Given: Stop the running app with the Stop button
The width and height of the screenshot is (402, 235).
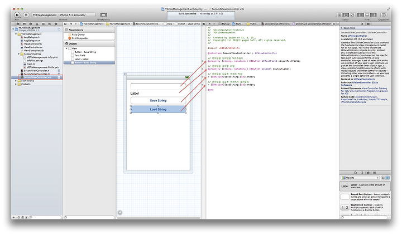Looking at the screenshot, I should (26, 15).
